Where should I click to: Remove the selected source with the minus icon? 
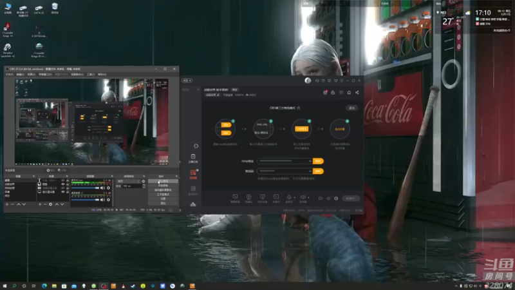(45, 204)
